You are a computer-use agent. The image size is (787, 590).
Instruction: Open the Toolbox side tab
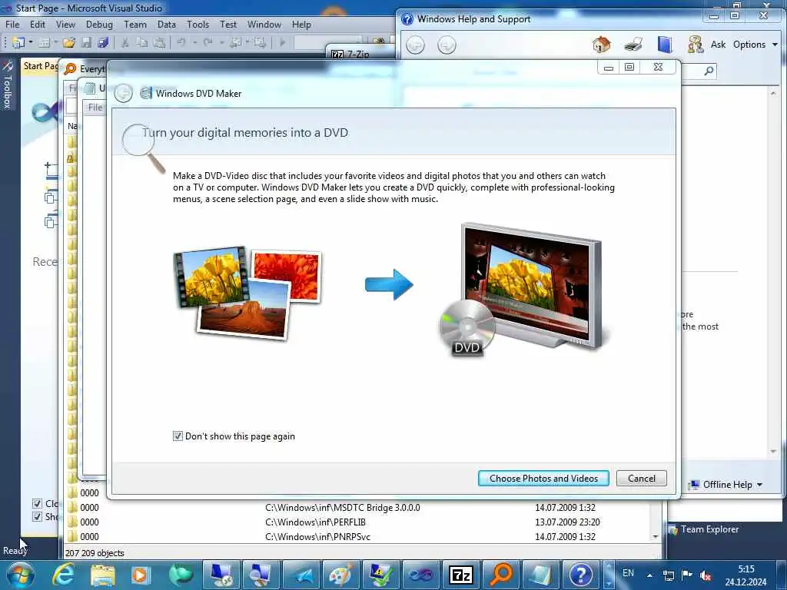coord(7,85)
